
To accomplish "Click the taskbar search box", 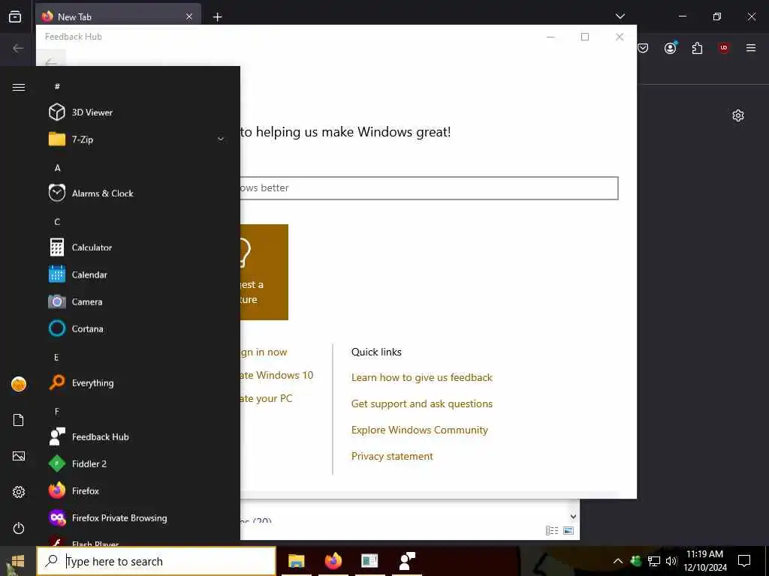I will coord(156,561).
